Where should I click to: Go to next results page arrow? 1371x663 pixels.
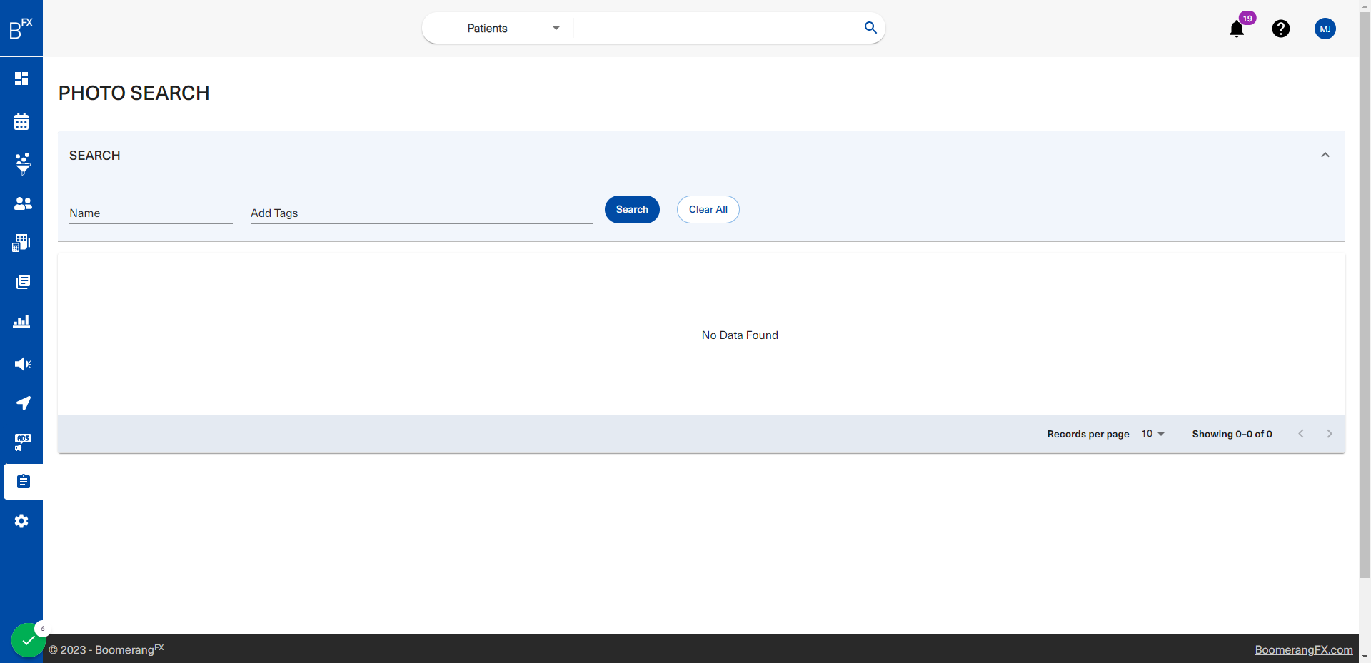1330,434
